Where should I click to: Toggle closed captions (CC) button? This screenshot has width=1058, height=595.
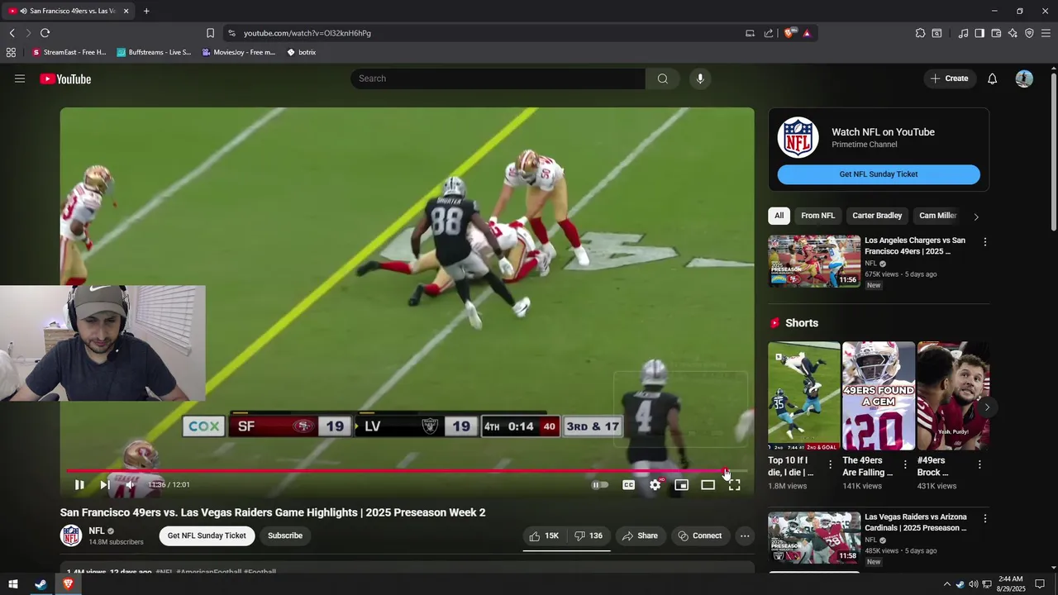coord(629,485)
